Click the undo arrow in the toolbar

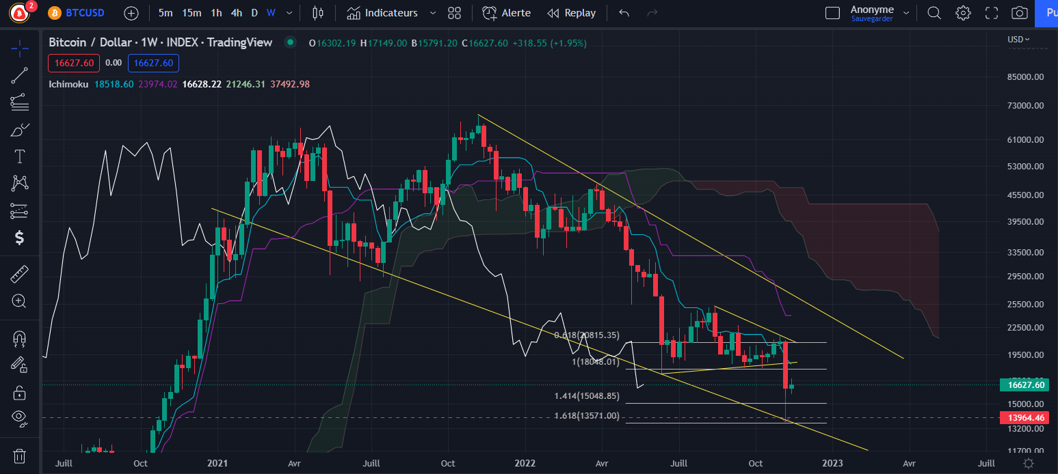623,12
